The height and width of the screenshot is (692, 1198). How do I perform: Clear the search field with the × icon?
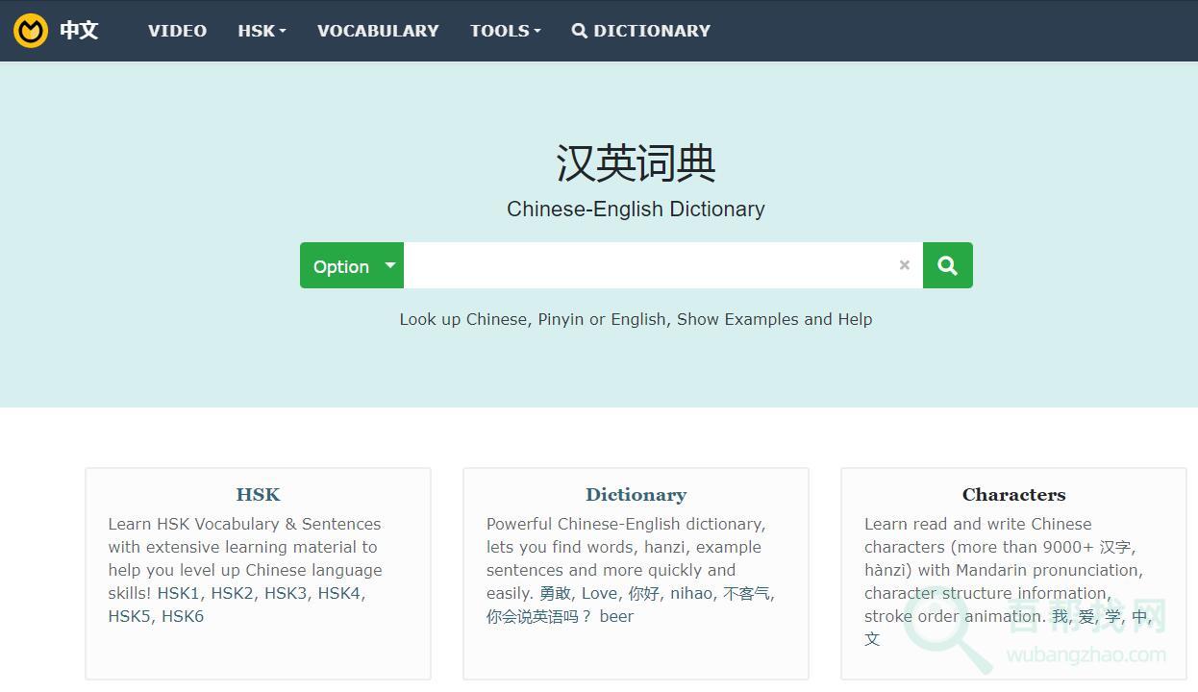pyautogui.click(x=904, y=265)
